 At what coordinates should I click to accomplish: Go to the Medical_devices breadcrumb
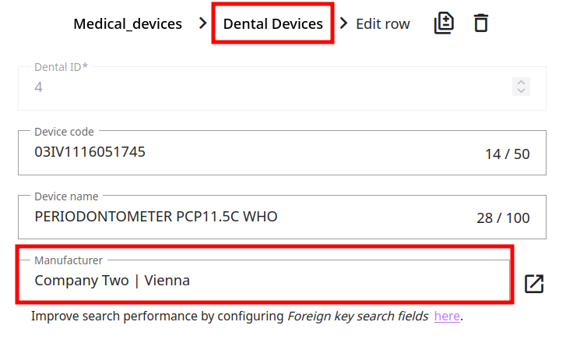pyautogui.click(x=128, y=24)
